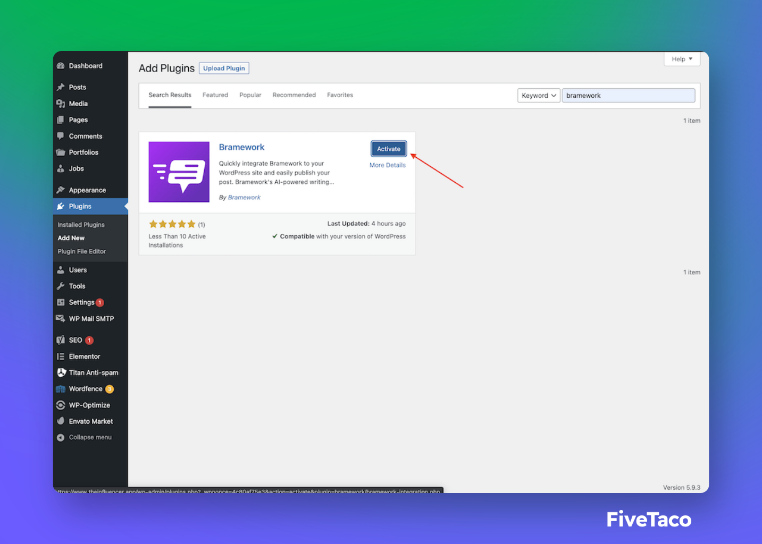Click the Appearance paintbrush icon
Screen dimensions: 762x544
(61, 190)
